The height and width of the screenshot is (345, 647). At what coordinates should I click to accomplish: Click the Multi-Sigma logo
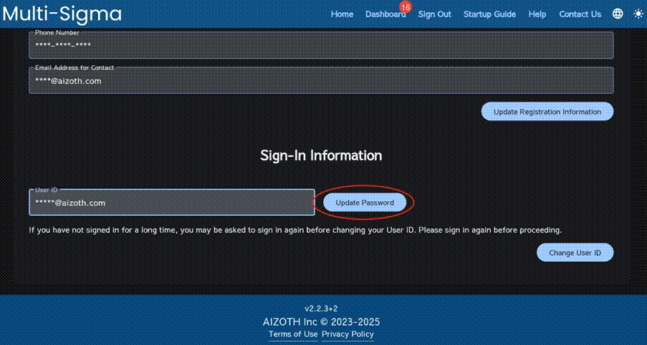tap(62, 14)
